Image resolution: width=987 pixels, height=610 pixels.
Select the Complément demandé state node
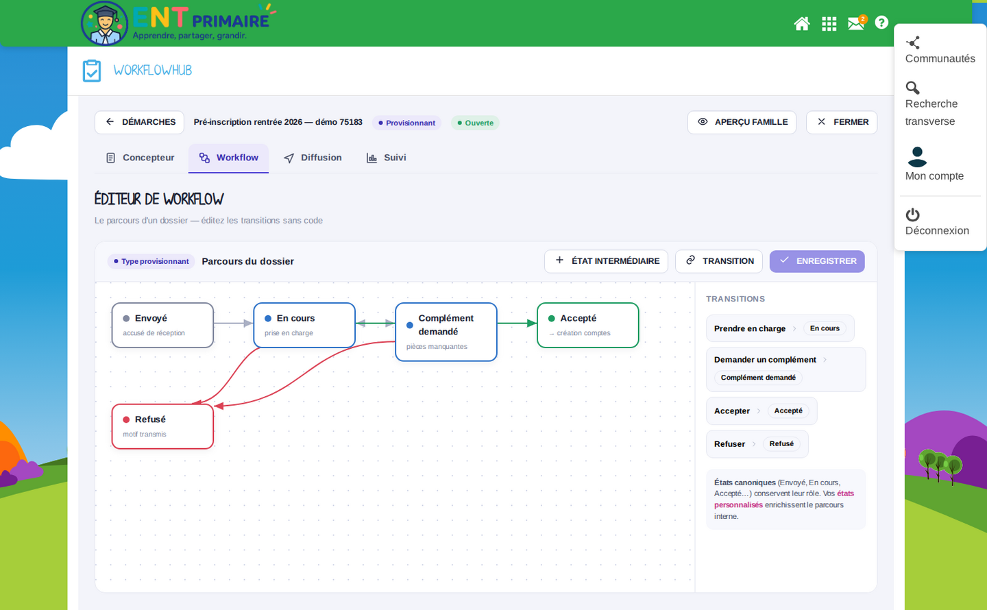446,332
